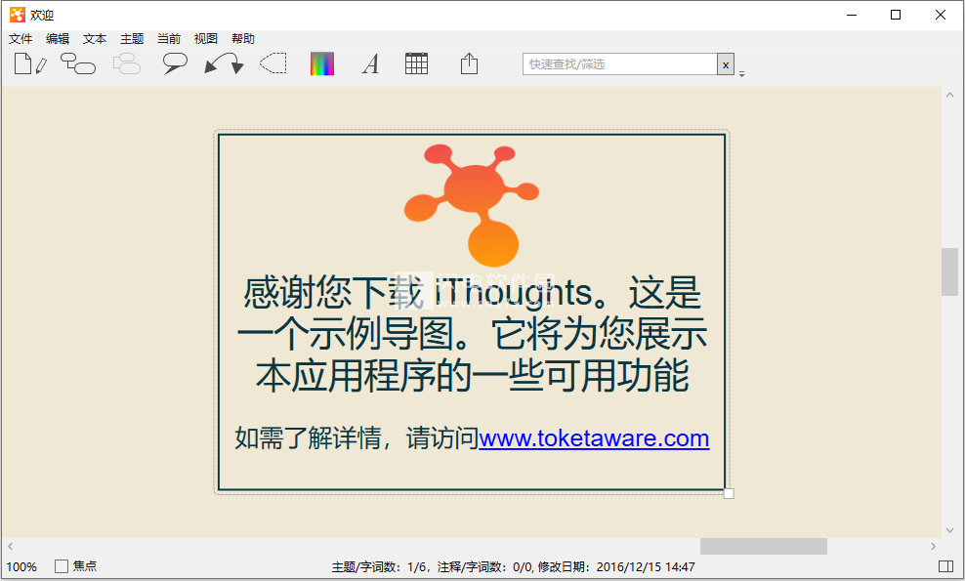
Task: Enable the 焦点 focus checkbox
Action: [x=61, y=566]
